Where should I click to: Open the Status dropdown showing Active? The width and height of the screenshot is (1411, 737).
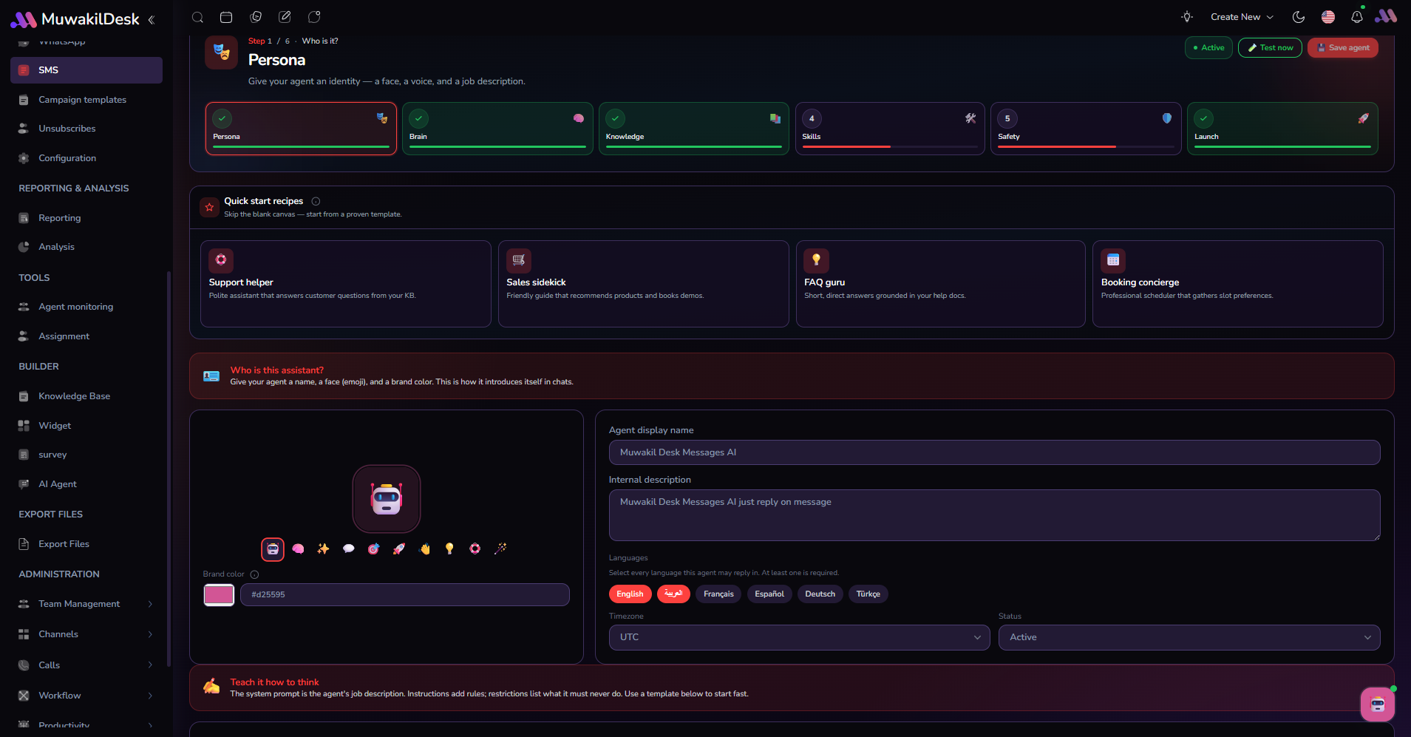[x=1189, y=637]
